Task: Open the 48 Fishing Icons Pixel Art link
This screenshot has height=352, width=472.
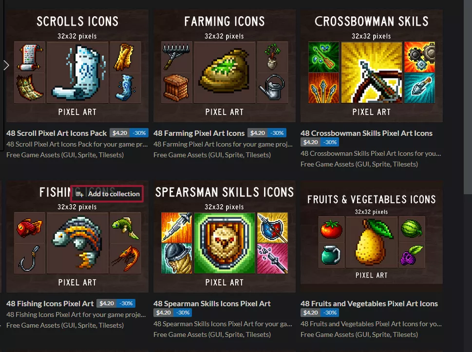Action: coord(50,304)
